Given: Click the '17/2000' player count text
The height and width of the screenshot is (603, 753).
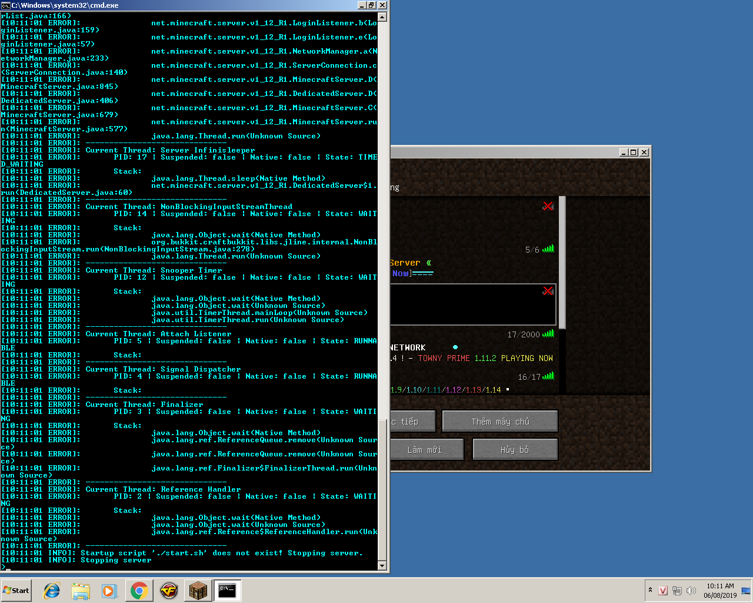Looking at the screenshot, I should click(x=524, y=334).
